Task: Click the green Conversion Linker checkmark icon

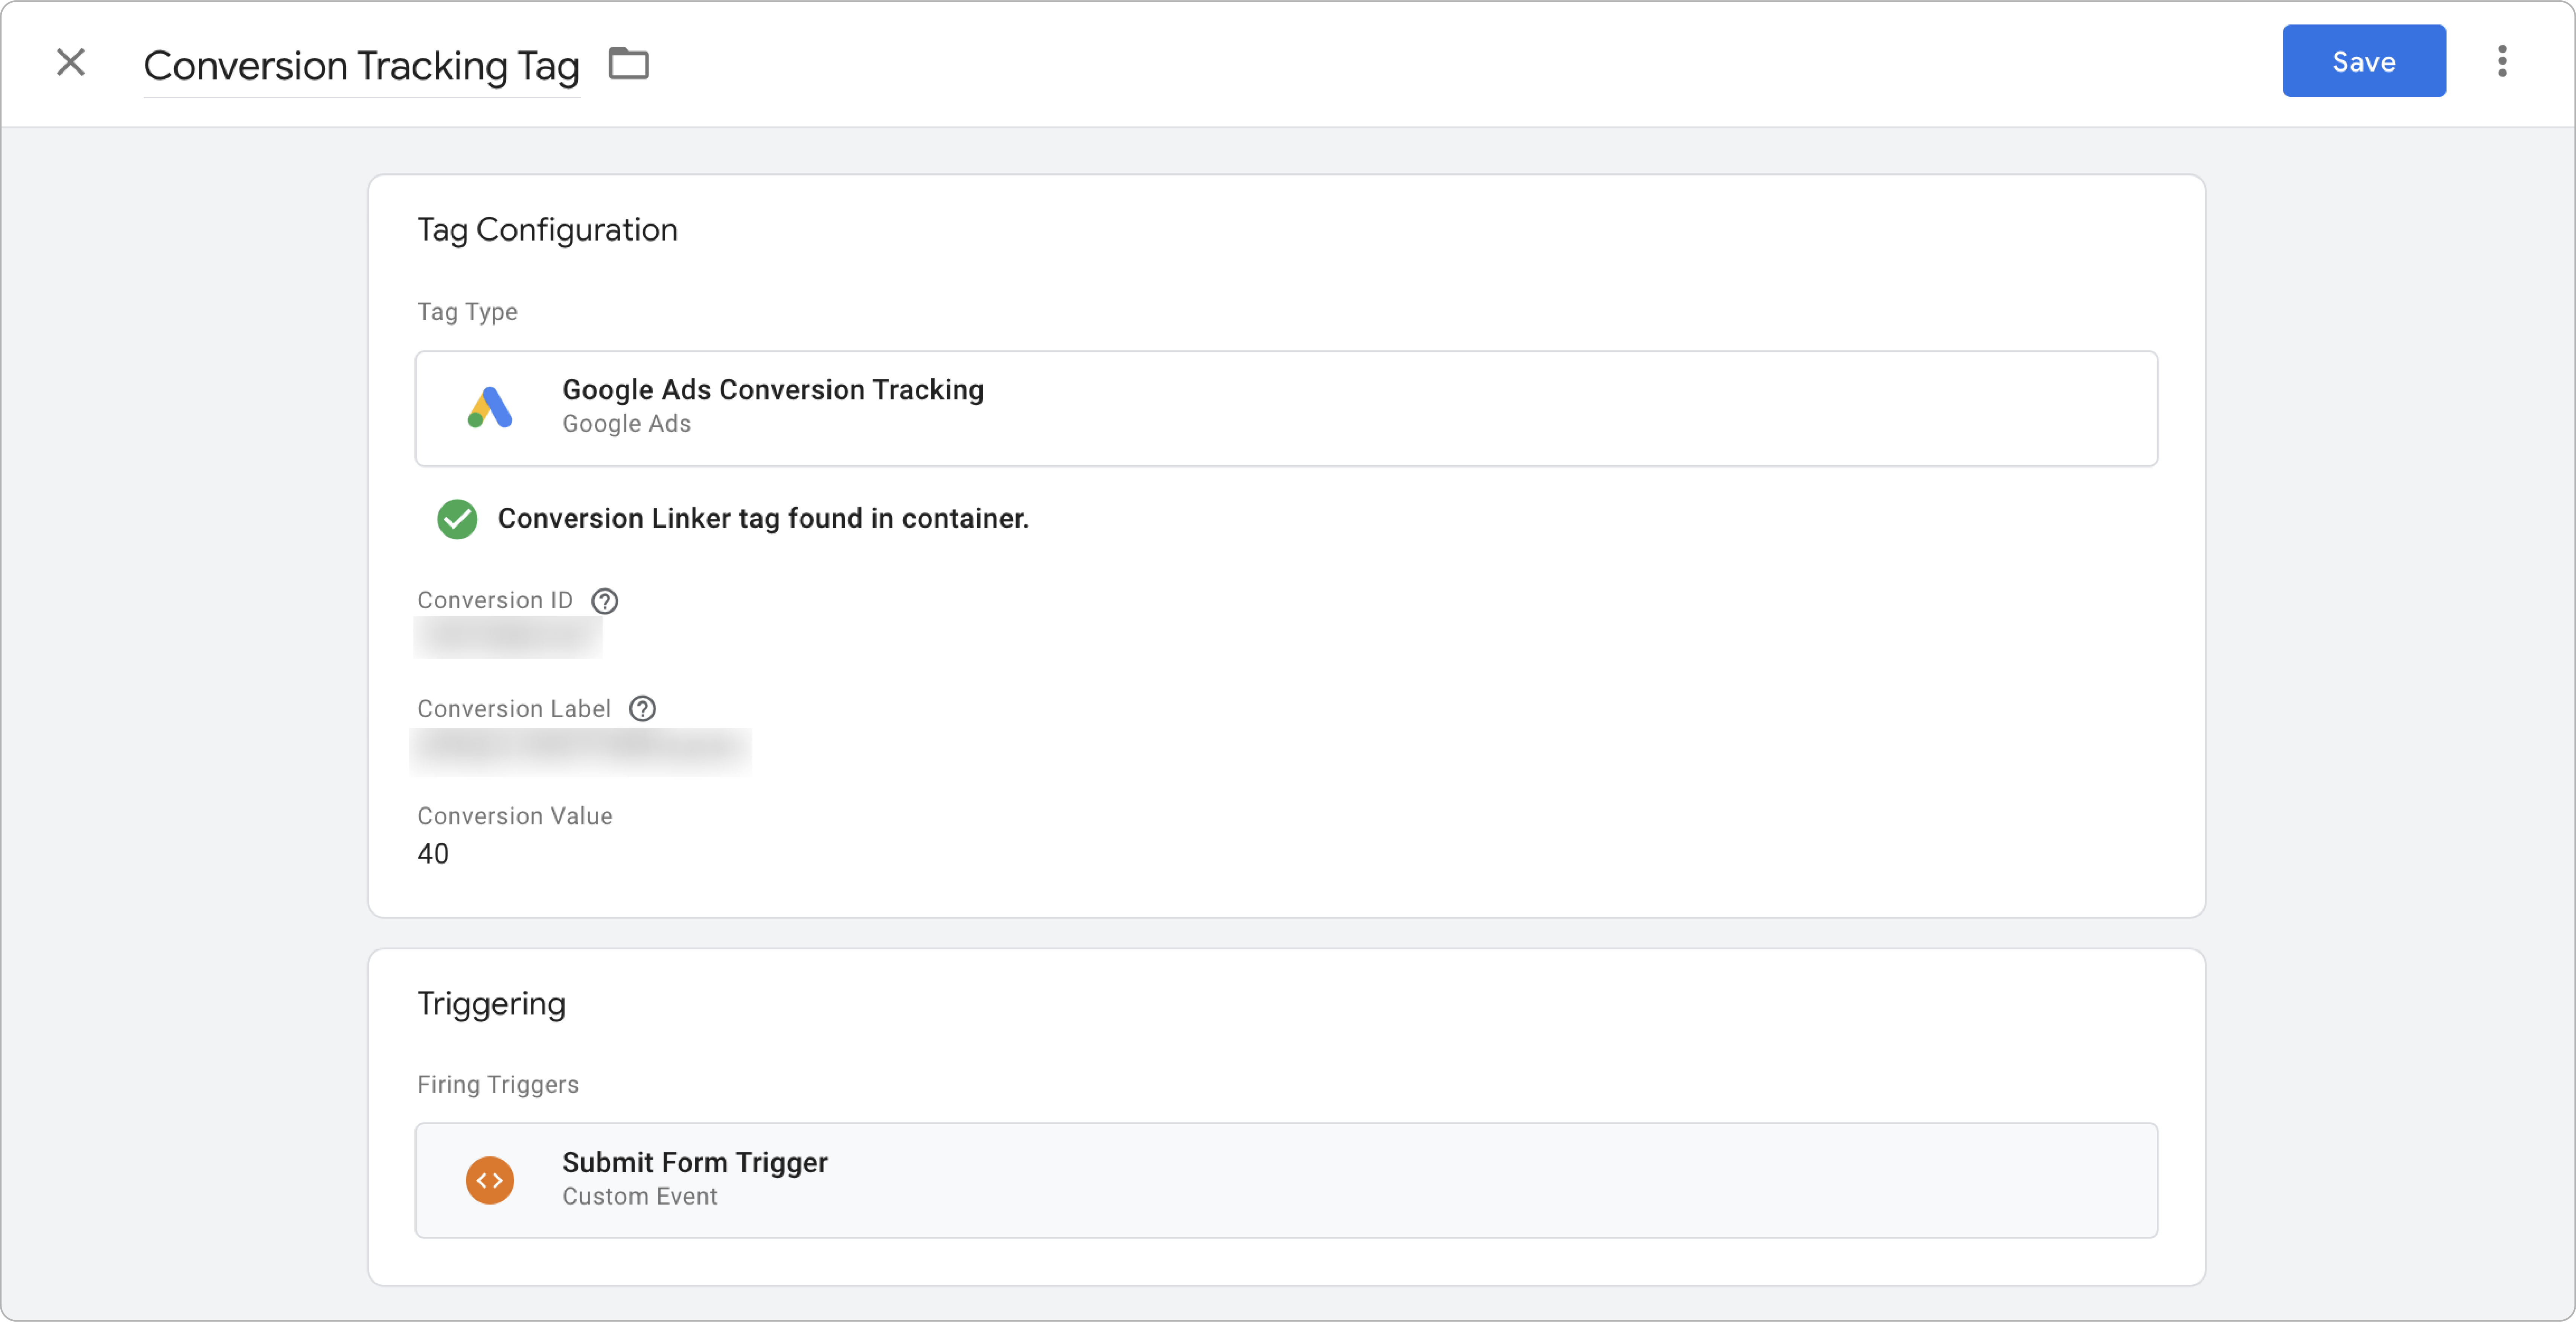Action: (x=457, y=519)
